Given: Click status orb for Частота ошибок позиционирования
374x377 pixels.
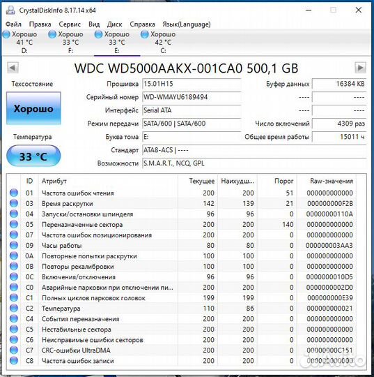Looking at the screenshot, I should click(x=14, y=235).
